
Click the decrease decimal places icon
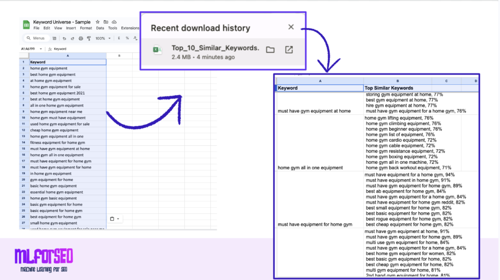[x=136, y=38]
